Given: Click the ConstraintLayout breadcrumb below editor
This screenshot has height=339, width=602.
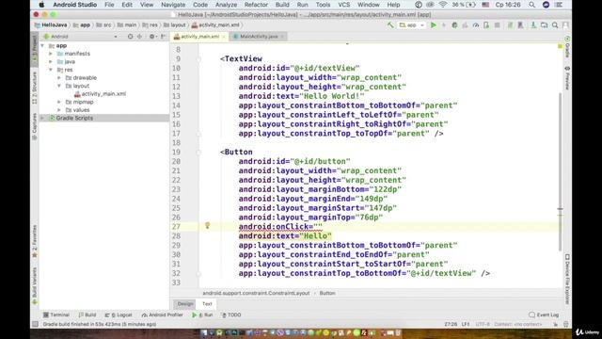Looking at the screenshot, I should 256,293.
